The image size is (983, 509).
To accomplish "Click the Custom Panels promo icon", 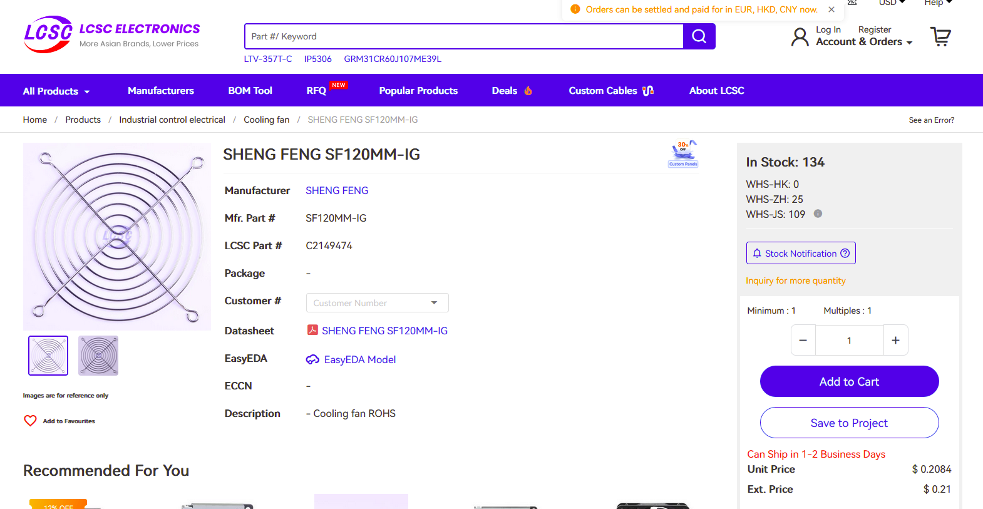I will 683,154.
